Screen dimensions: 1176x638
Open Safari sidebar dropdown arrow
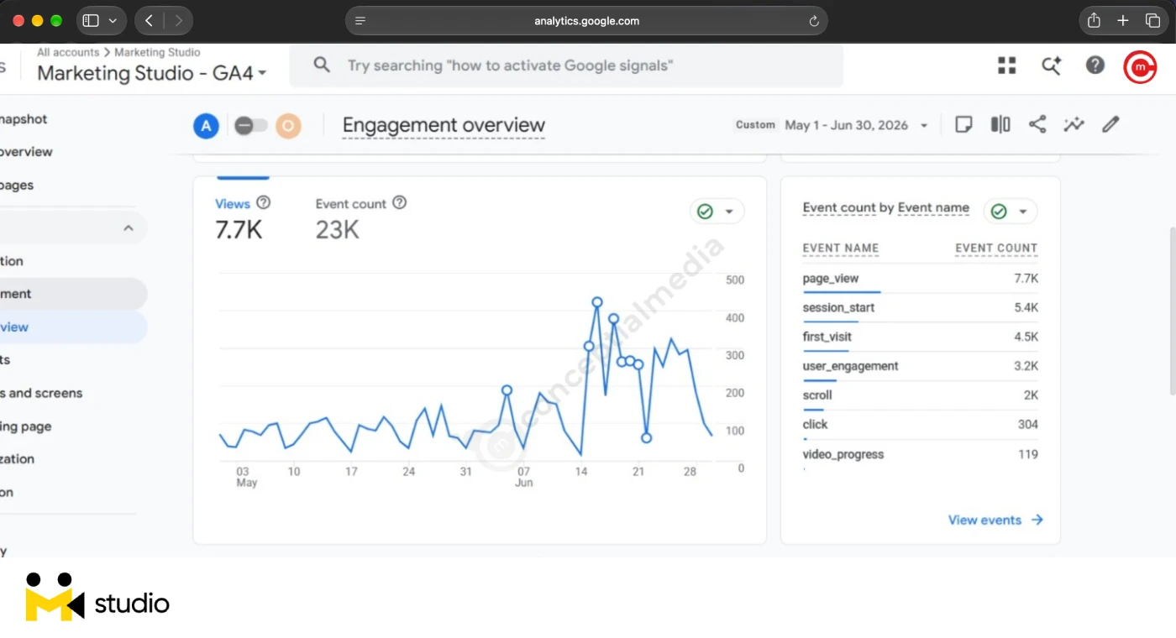pos(112,21)
